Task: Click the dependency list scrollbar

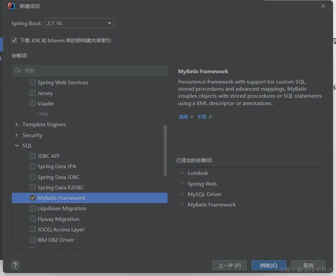Action: pos(165,150)
